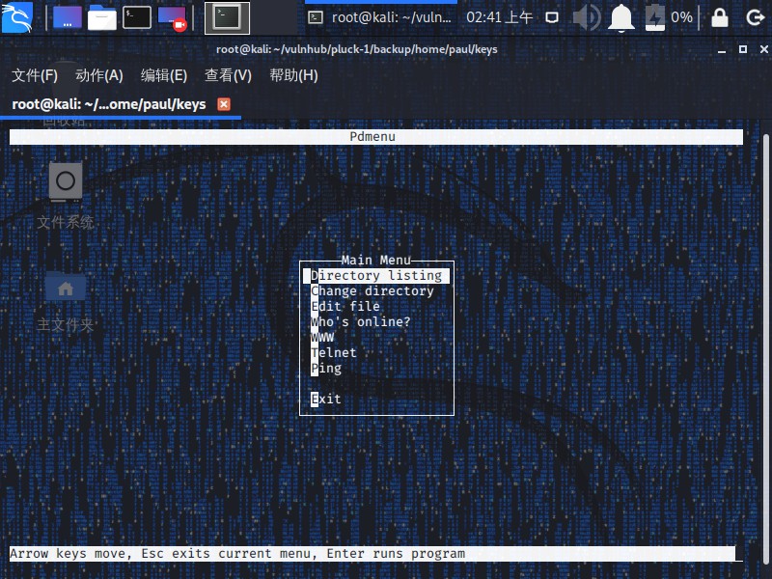Viewport: 772px width, 579px height.
Task: Maximize the terminal window
Action: click(x=743, y=49)
